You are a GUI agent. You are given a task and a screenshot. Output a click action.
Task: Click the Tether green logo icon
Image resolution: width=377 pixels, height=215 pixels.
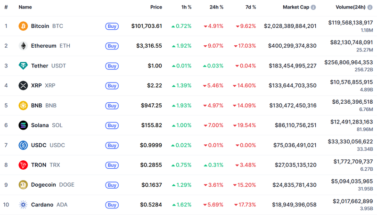[x=23, y=66]
